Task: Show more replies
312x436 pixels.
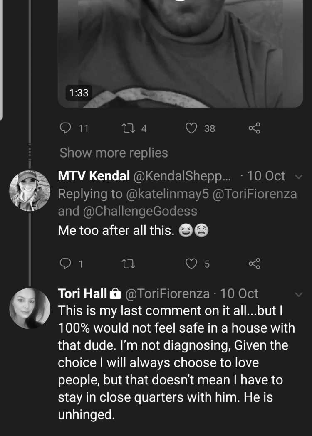Action: tap(114, 153)
